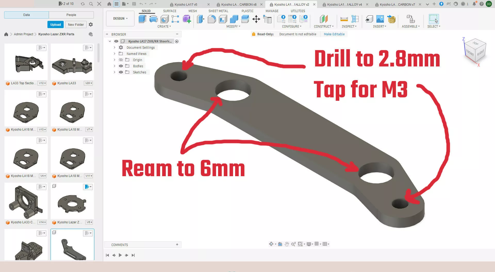
Task: Open the Create Form purple icon
Action: [x=187, y=19]
